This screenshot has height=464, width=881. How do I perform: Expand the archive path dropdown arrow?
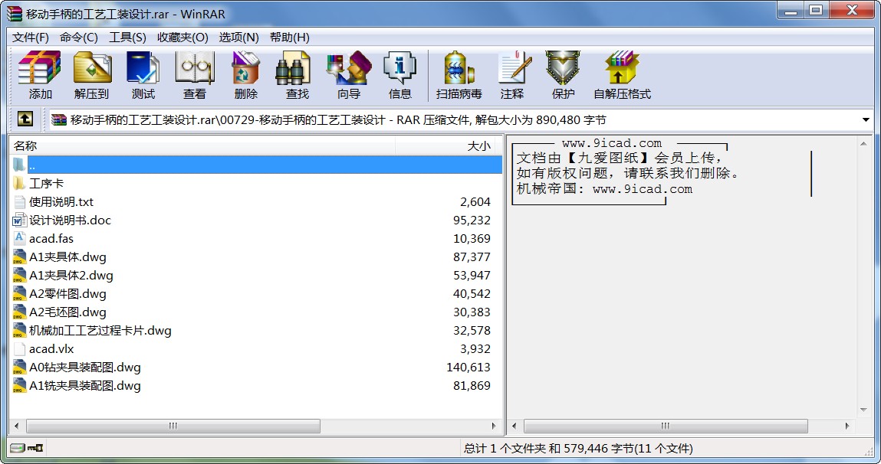pos(865,119)
